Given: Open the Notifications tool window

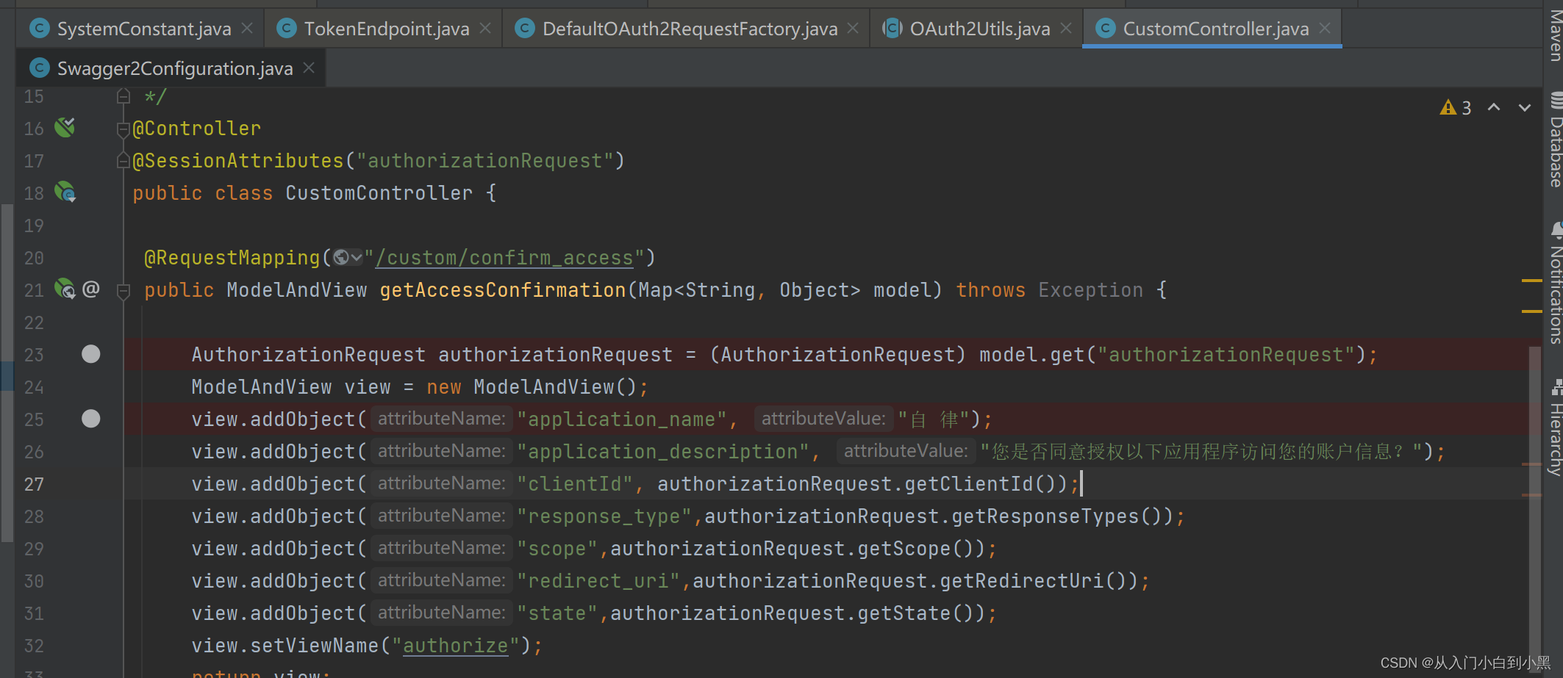Looking at the screenshot, I should [x=1554, y=284].
